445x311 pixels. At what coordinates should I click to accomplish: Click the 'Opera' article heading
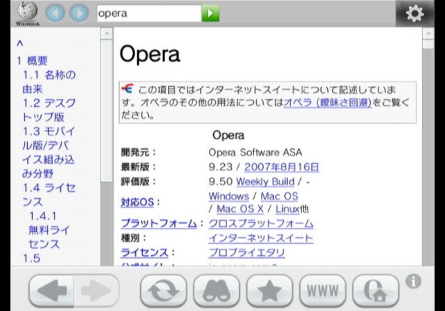[150, 54]
